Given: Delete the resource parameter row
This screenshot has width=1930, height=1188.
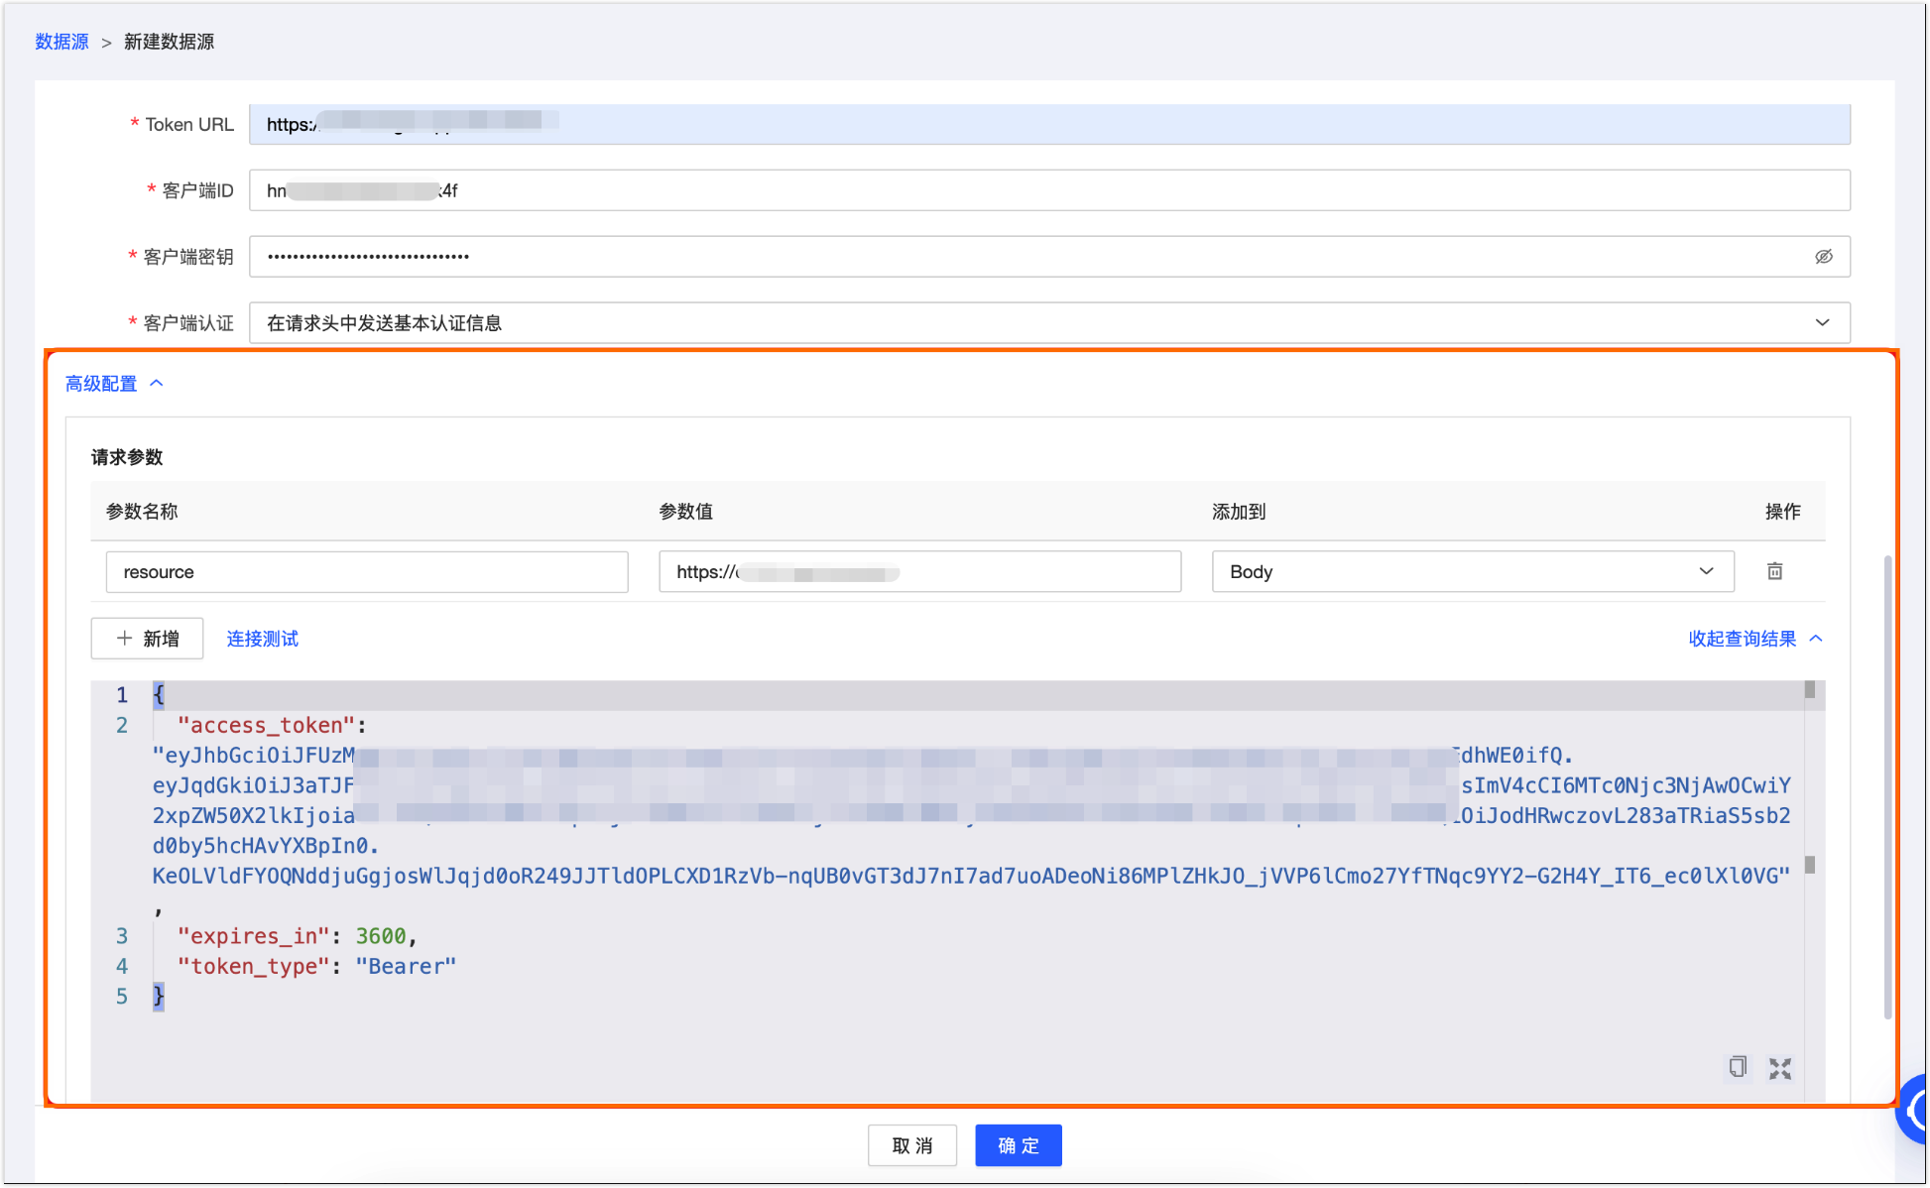Looking at the screenshot, I should tap(1774, 571).
